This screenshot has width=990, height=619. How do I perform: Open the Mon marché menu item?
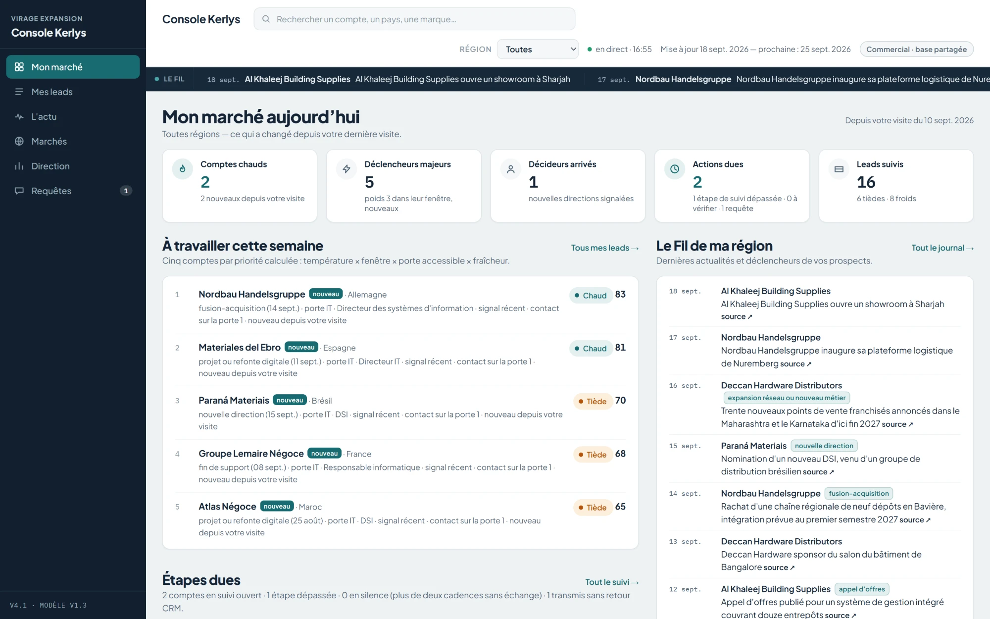[73, 67]
